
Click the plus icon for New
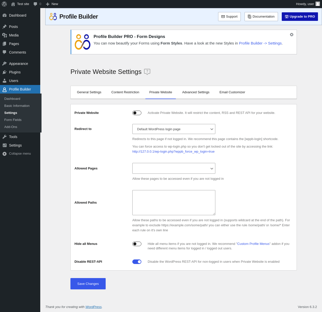click(x=48, y=4)
